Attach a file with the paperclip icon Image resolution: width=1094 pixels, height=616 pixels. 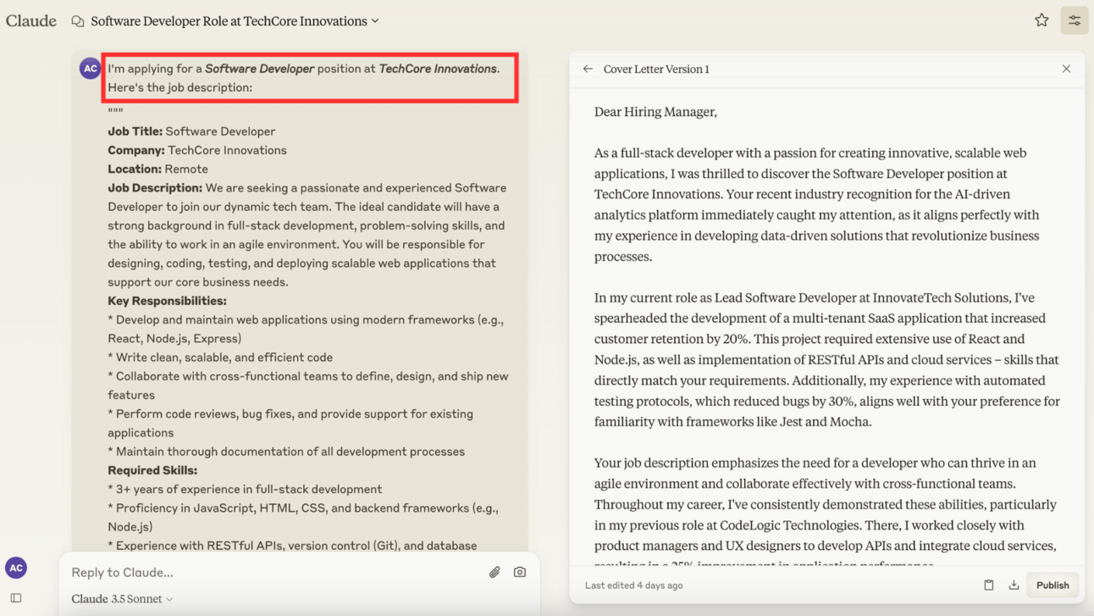point(495,572)
